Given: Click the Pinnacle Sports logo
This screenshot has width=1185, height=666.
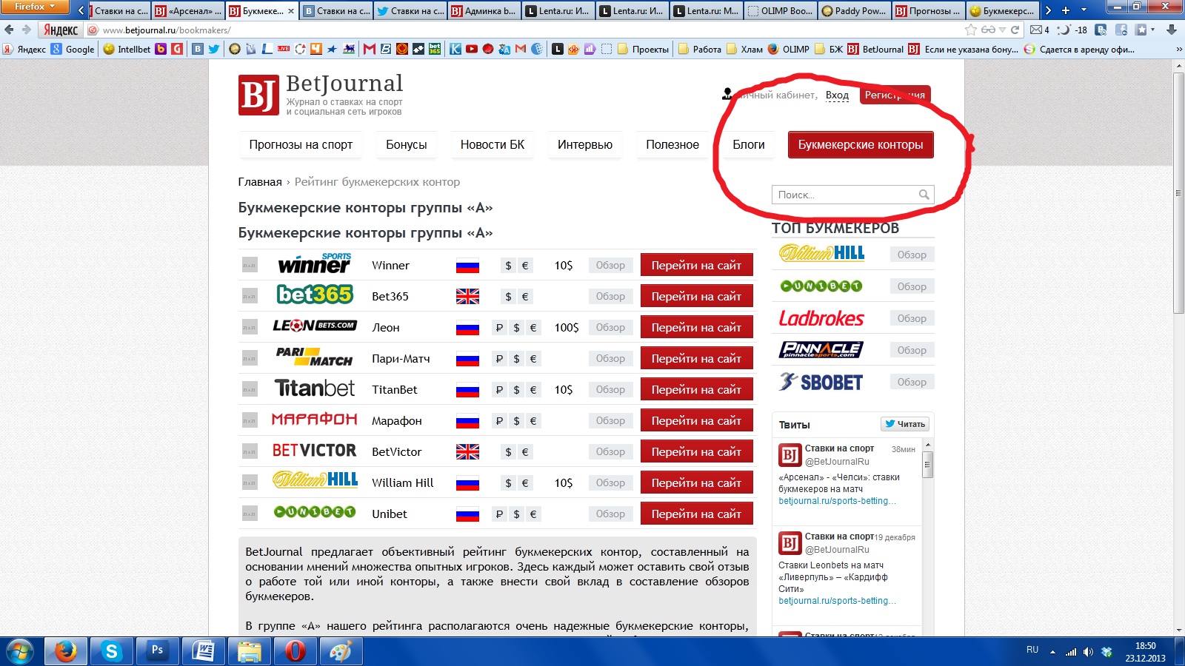Looking at the screenshot, I should click(x=821, y=349).
